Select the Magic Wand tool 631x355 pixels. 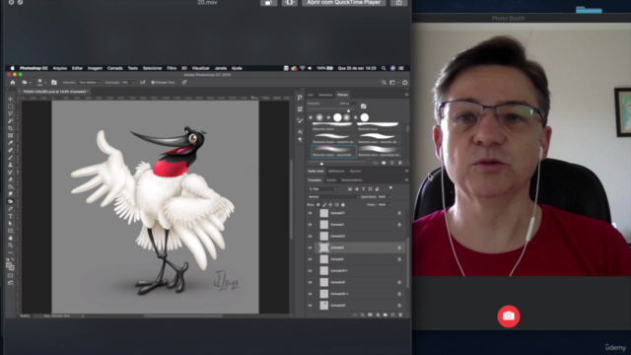(x=11, y=121)
